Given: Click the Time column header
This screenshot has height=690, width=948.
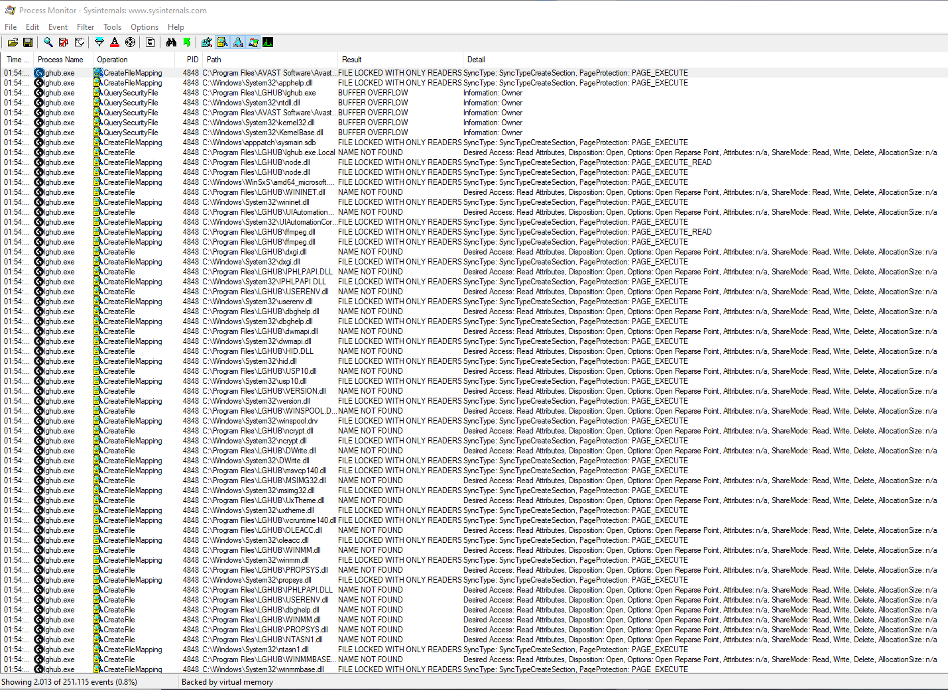Looking at the screenshot, I should tap(17, 60).
